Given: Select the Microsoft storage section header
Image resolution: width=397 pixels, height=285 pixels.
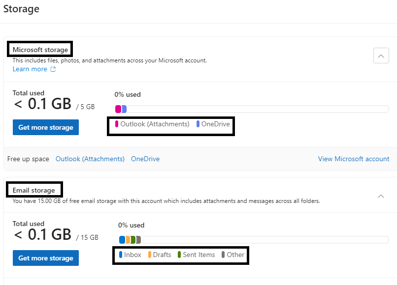Looking at the screenshot, I should click(x=39, y=49).
